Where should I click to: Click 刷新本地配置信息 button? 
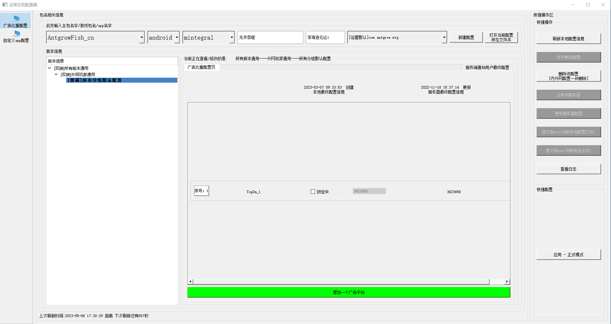coord(568,39)
